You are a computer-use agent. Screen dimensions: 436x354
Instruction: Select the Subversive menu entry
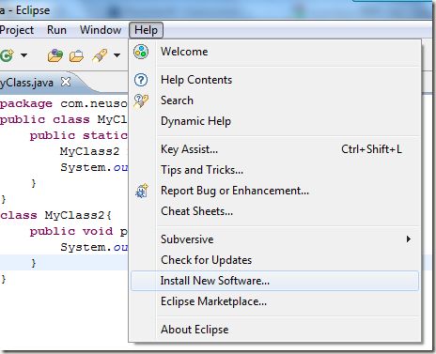(x=274, y=239)
